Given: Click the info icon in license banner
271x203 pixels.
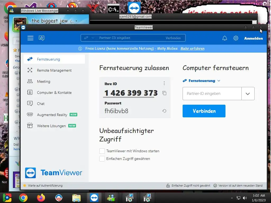Looking at the screenshot, I should (x=80, y=49).
